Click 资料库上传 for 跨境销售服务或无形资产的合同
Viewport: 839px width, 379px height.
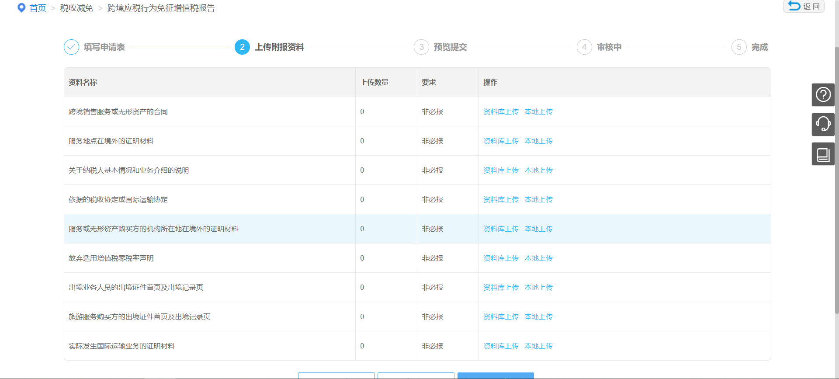point(501,111)
